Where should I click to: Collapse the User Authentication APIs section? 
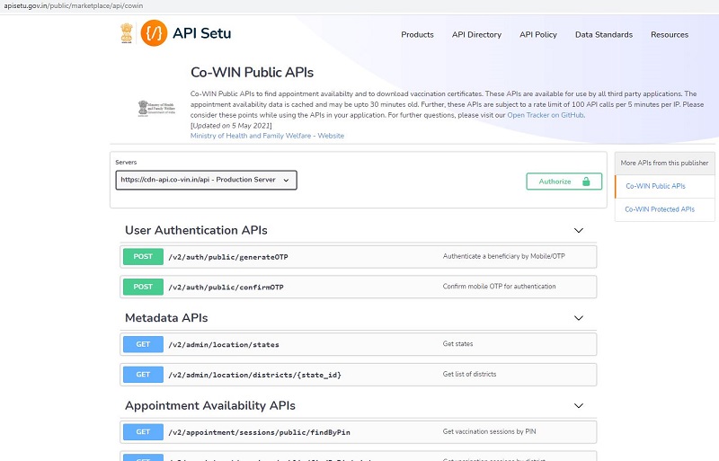tap(579, 230)
